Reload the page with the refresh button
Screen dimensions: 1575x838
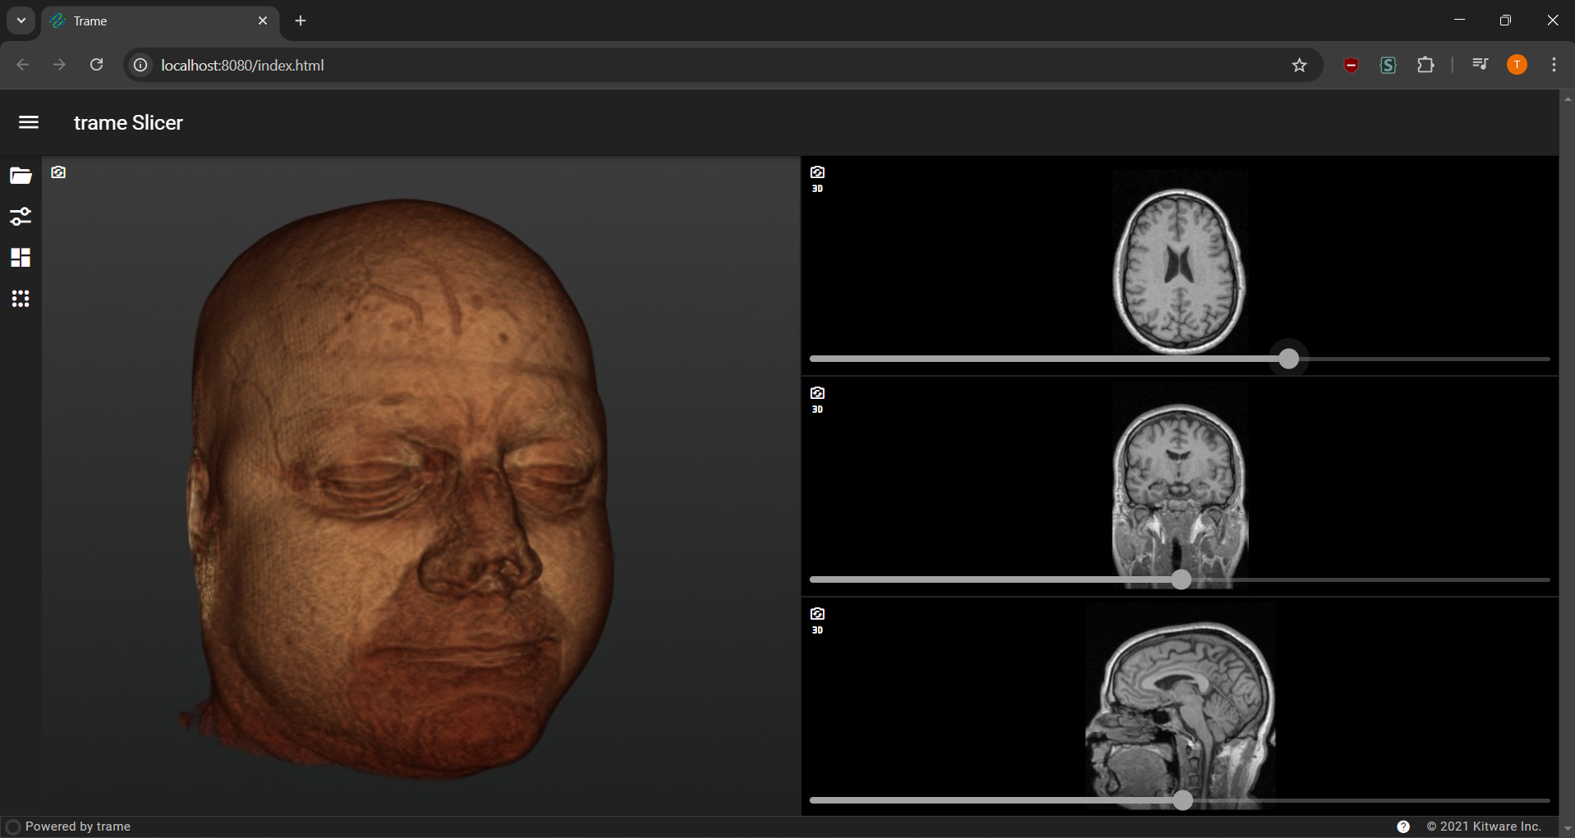pyautogui.click(x=96, y=65)
